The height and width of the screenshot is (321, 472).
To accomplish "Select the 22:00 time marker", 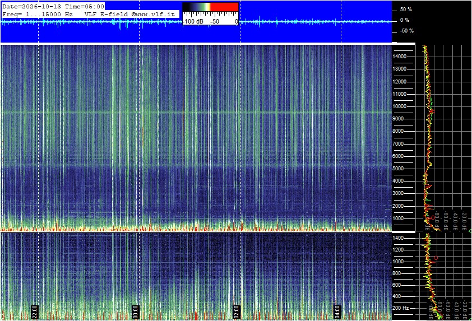I will pos(35,312).
